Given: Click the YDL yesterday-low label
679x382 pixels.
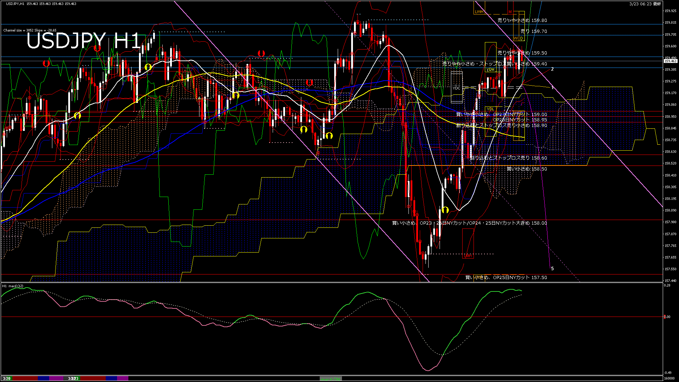Looking at the screenshot, I should point(491,109).
